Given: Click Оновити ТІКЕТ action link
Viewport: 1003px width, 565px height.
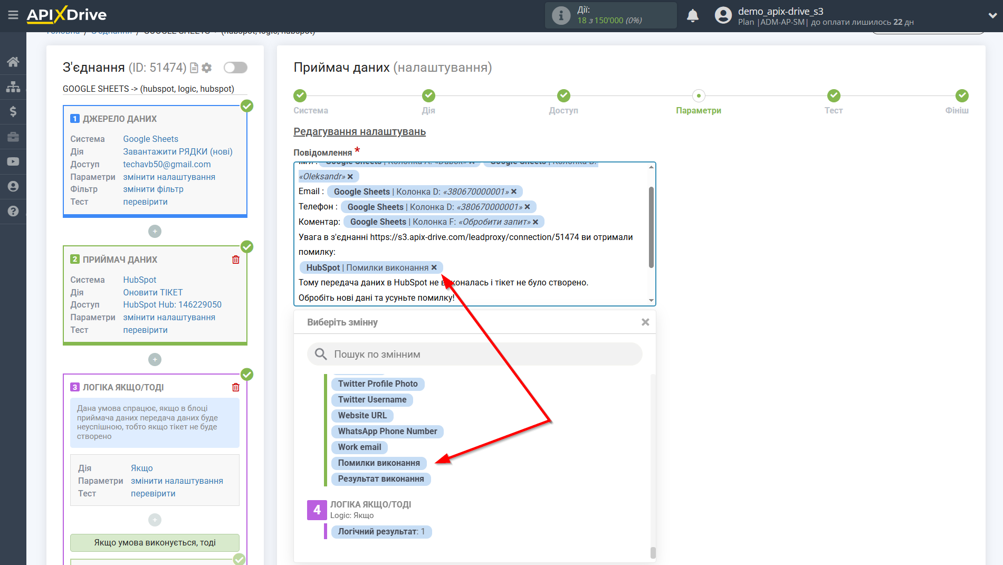Looking at the screenshot, I should (153, 292).
